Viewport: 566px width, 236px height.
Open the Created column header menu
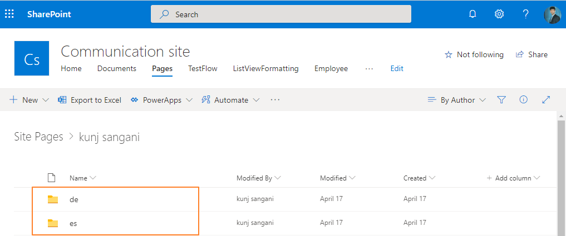point(420,178)
